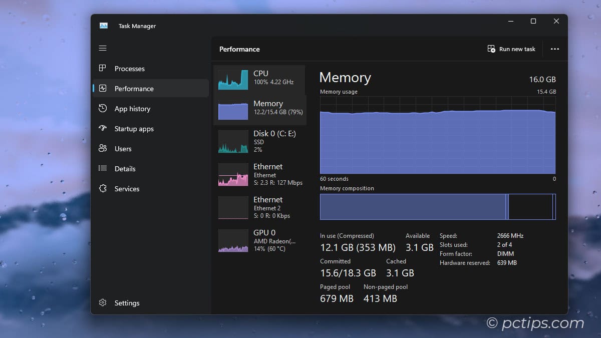Click the Task Manager icon in title bar
601x338 pixels.
pyautogui.click(x=103, y=25)
